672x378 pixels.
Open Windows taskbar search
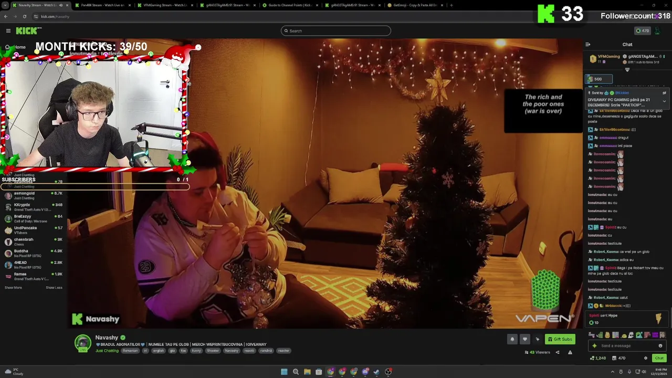pyautogui.click(x=296, y=372)
